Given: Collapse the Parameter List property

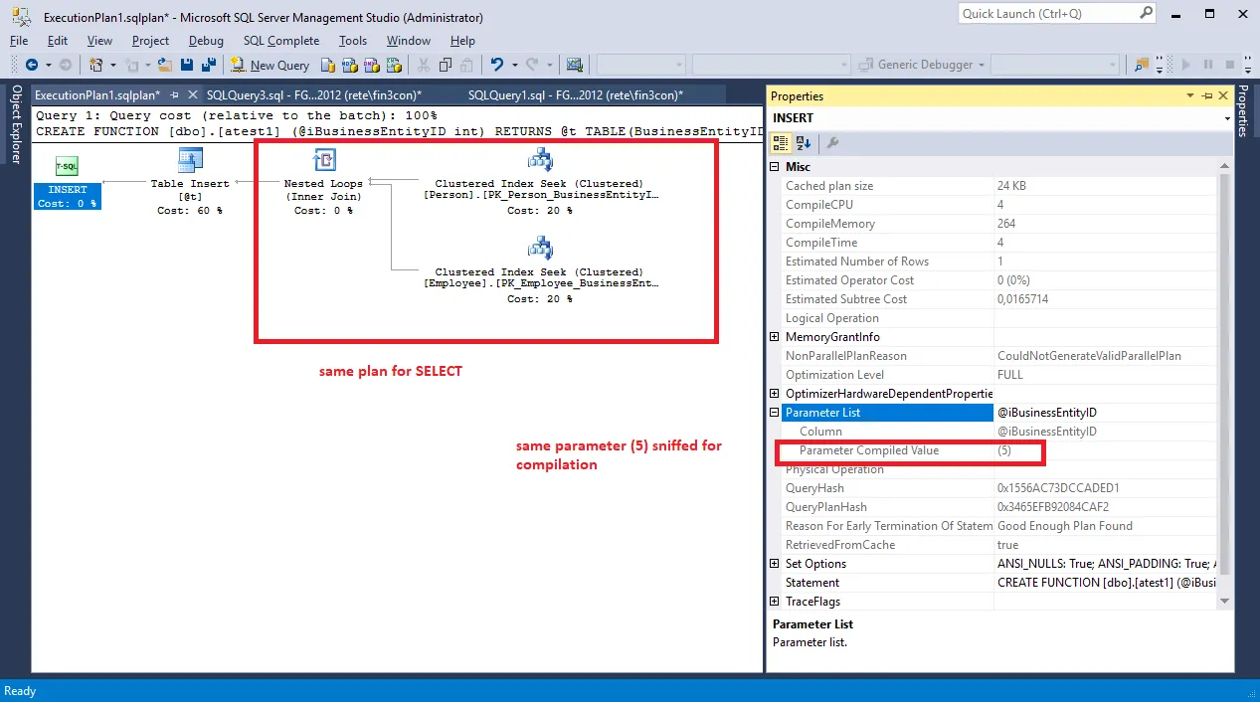Looking at the screenshot, I should point(775,413).
